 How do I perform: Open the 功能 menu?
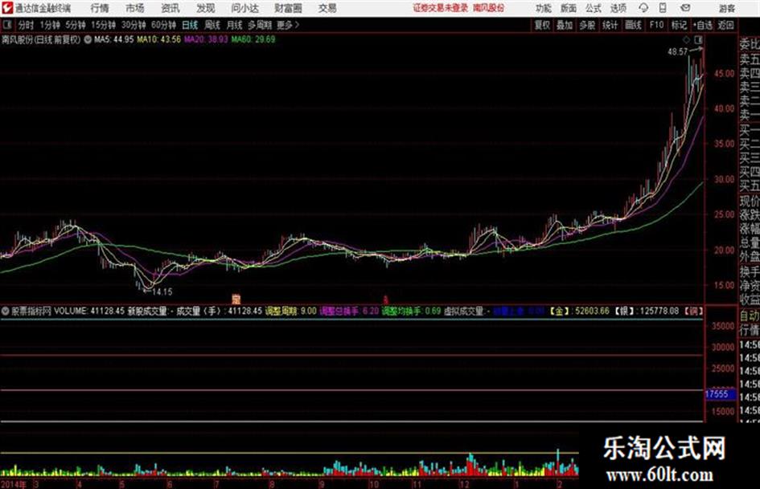pos(544,8)
